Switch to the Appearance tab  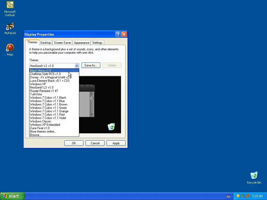[81, 43]
